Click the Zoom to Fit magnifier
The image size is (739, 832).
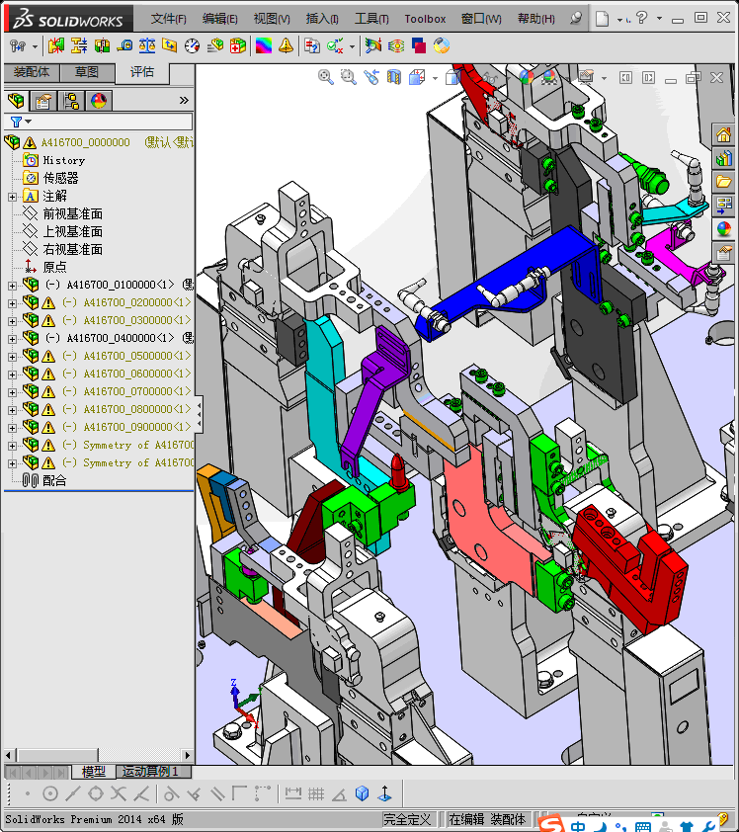click(x=326, y=77)
